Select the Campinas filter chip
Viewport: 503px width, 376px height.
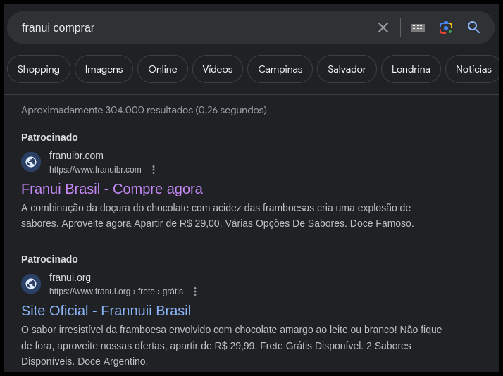point(280,69)
